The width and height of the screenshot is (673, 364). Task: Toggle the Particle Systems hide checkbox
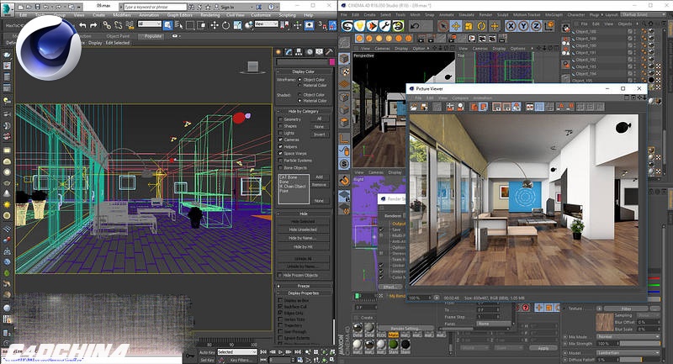(x=280, y=161)
